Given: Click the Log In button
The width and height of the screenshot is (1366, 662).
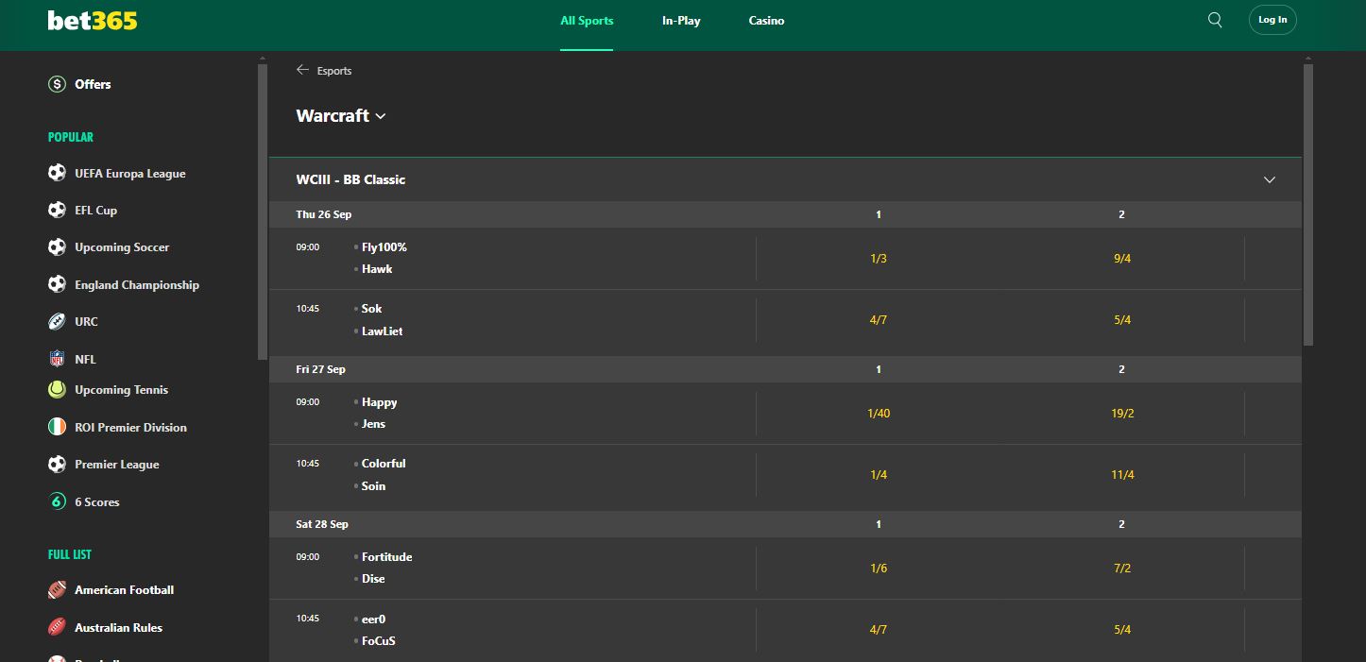Looking at the screenshot, I should point(1272,19).
